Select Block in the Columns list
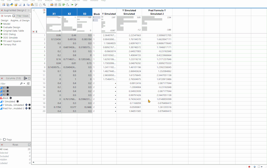 point(5,98)
